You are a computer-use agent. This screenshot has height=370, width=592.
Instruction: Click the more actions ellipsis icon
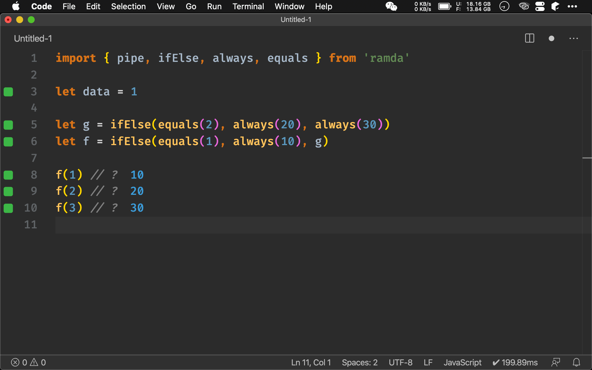574,38
